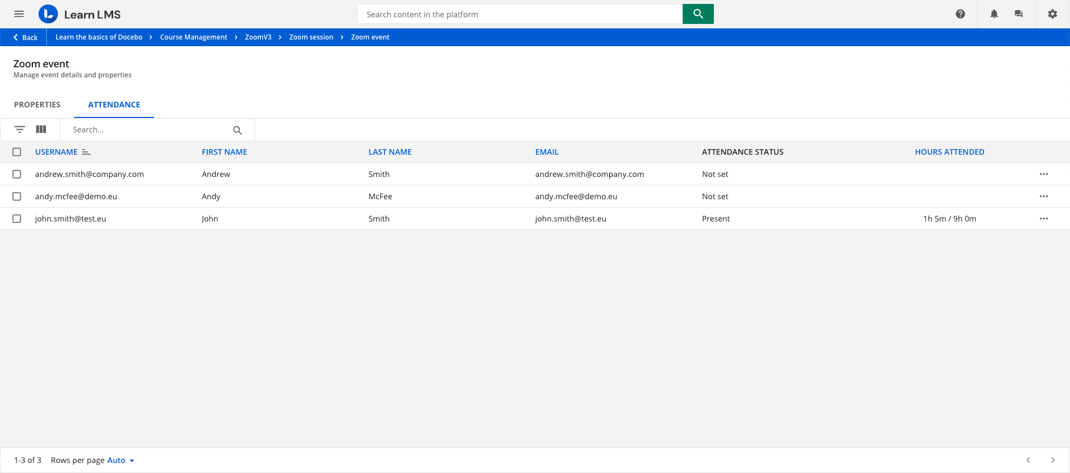Open the column manager icon
Viewport: 1070px width, 473px height.
pos(41,129)
